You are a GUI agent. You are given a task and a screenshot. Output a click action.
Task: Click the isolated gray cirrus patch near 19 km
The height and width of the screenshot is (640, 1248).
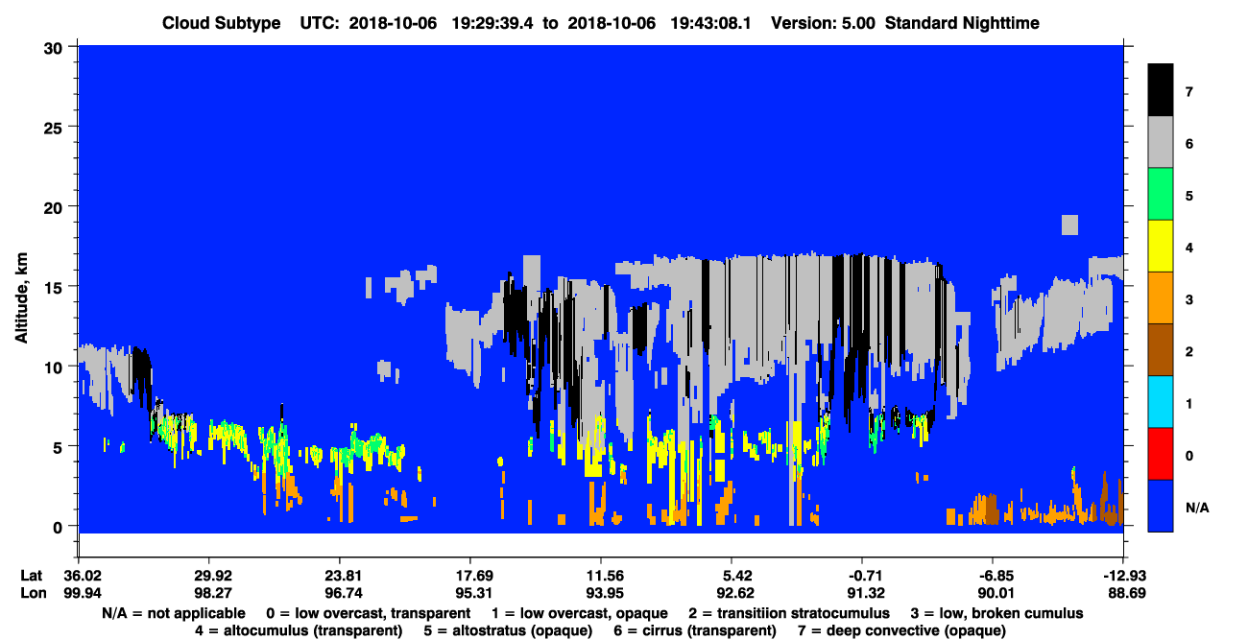[1069, 225]
